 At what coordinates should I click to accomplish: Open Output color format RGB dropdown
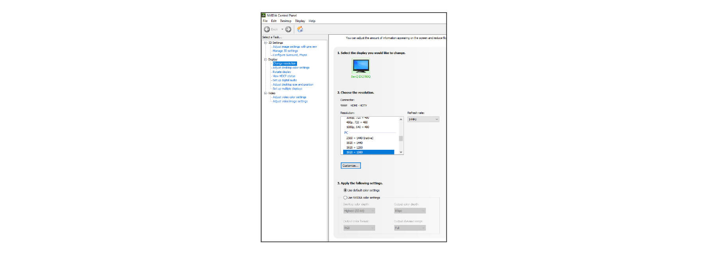tap(359, 228)
